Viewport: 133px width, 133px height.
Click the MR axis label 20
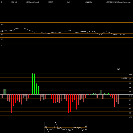(130, 92)
